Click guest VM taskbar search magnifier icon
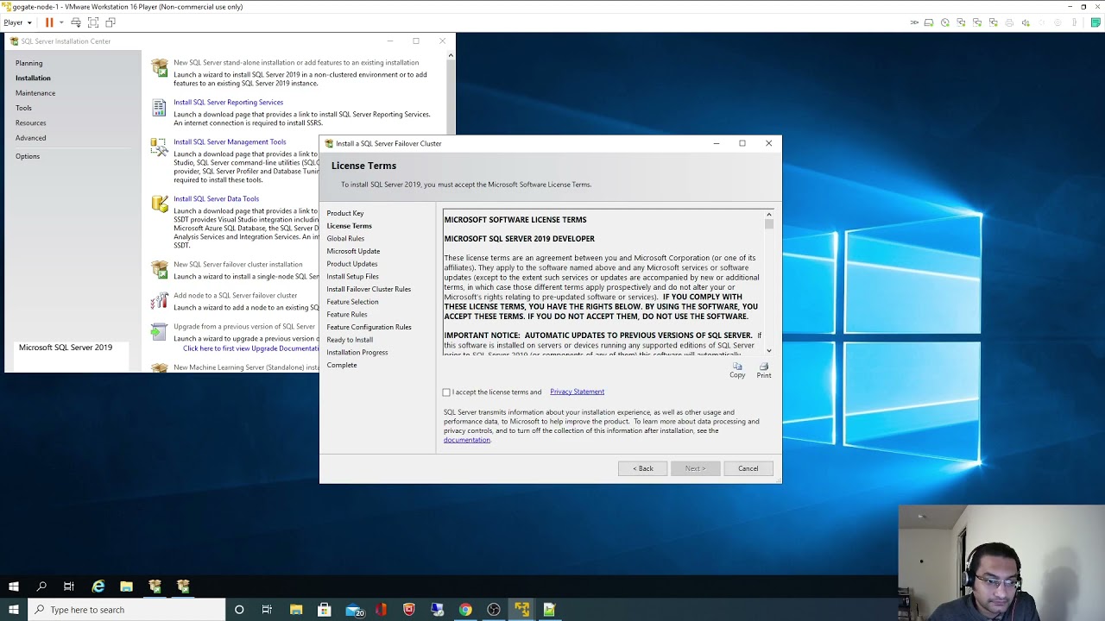The height and width of the screenshot is (621, 1105). coord(41,586)
